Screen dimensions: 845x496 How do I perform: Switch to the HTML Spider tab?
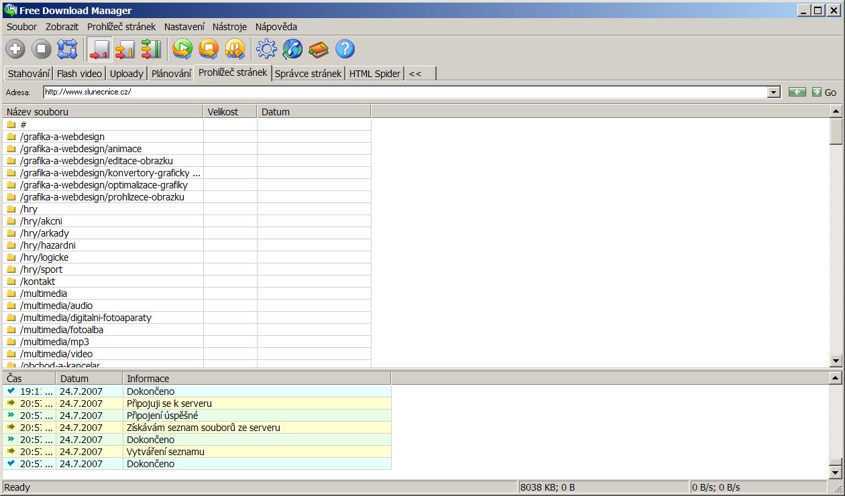click(375, 74)
